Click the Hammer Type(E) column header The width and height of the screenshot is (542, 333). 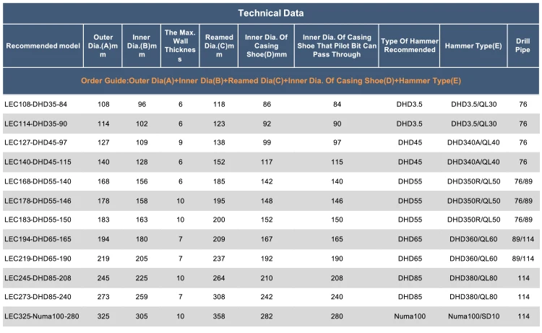[473, 46]
